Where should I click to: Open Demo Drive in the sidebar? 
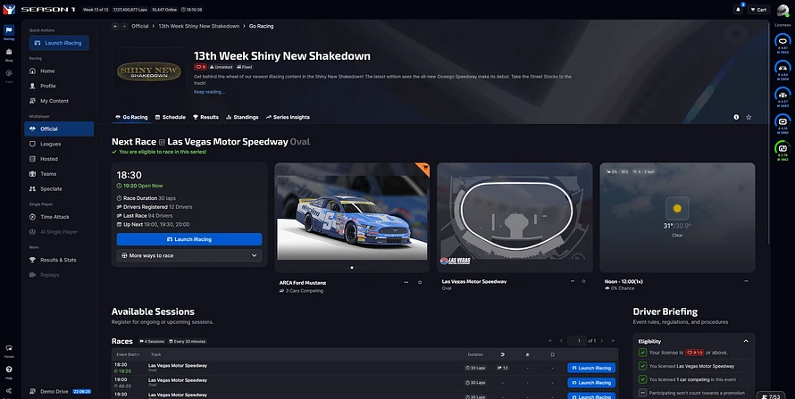point(59,391)
